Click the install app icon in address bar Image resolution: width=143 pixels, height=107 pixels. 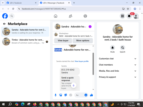click(x=124, y=9)
